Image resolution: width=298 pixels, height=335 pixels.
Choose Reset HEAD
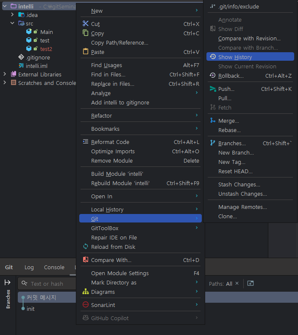250,172
